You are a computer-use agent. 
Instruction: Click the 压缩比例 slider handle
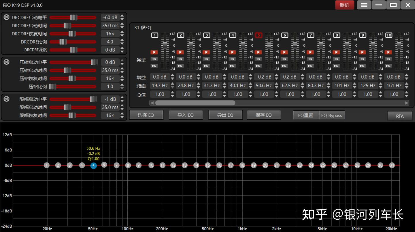[x=52, y=87]
